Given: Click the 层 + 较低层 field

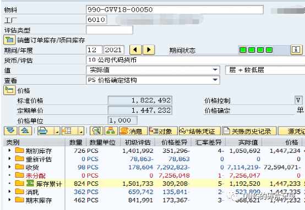Looking at the screenshot, I should click(x=265, y=70).
